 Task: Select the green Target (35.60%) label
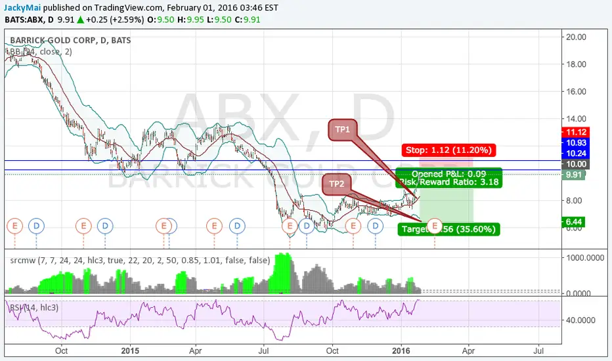coord(448,229)
